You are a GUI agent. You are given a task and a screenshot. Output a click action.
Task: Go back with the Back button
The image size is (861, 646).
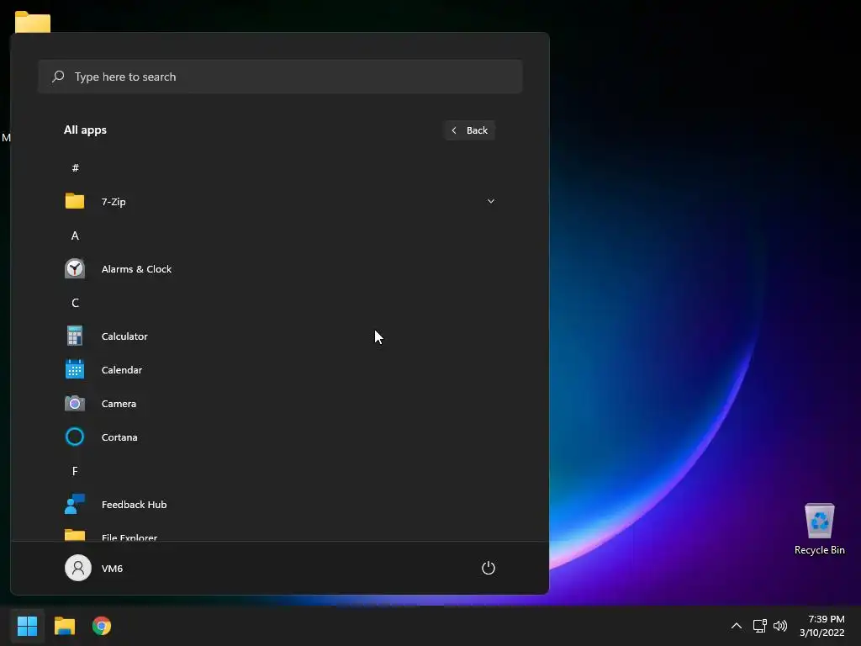coord(469,130)
